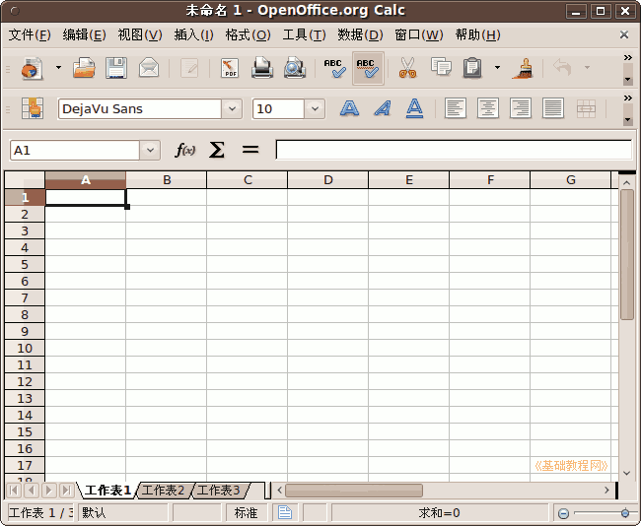
Task: Click the DejaVu Sans font name field
Action: point(140,109)
